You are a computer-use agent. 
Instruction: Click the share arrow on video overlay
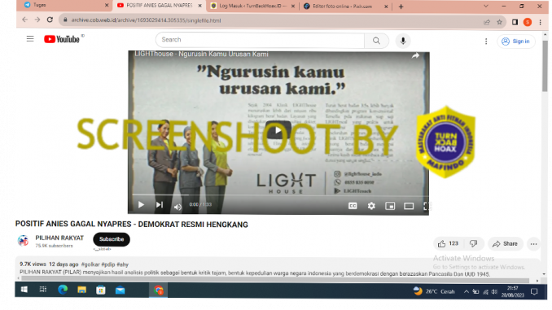[x=416, y=55]
